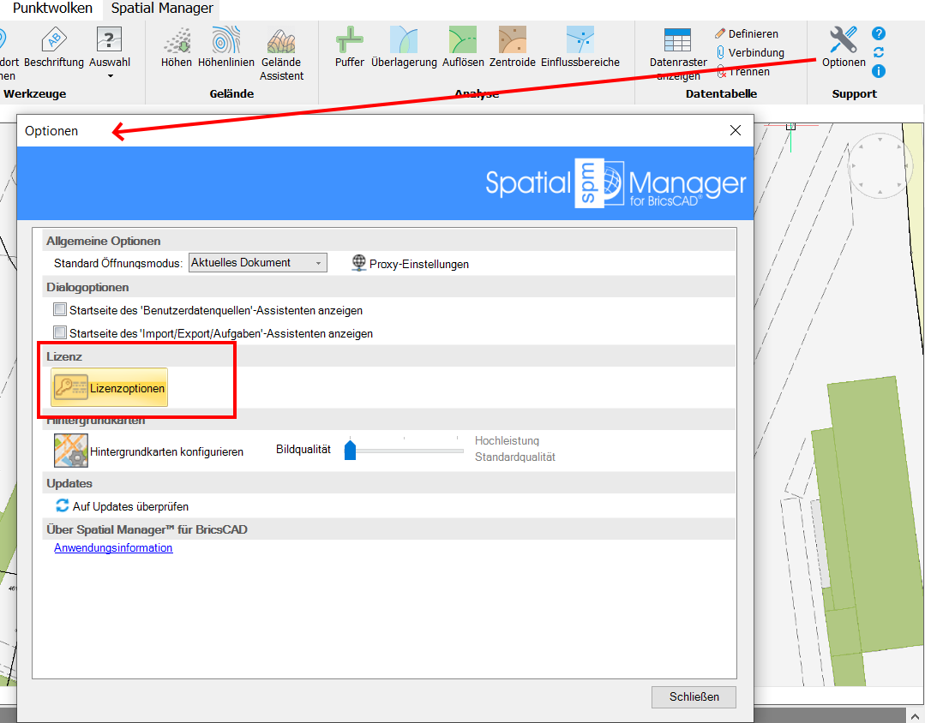This screenshot has width=925, height=723.
Task: Show the Datenraster data grid
Action: (x=678, y=54)
